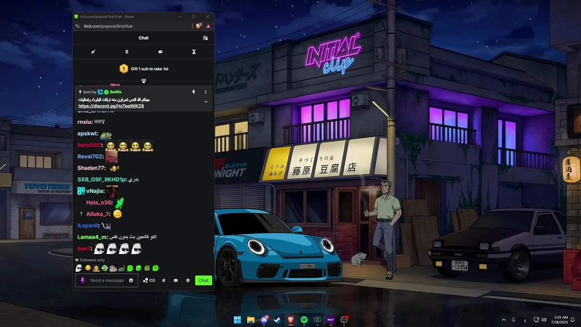
Task: Click the document rules icon near Chat button
Action: coord(164,280)
